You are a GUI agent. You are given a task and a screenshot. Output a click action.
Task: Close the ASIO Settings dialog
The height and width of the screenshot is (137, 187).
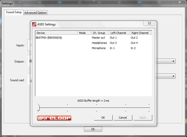click(x=149, y=23)
